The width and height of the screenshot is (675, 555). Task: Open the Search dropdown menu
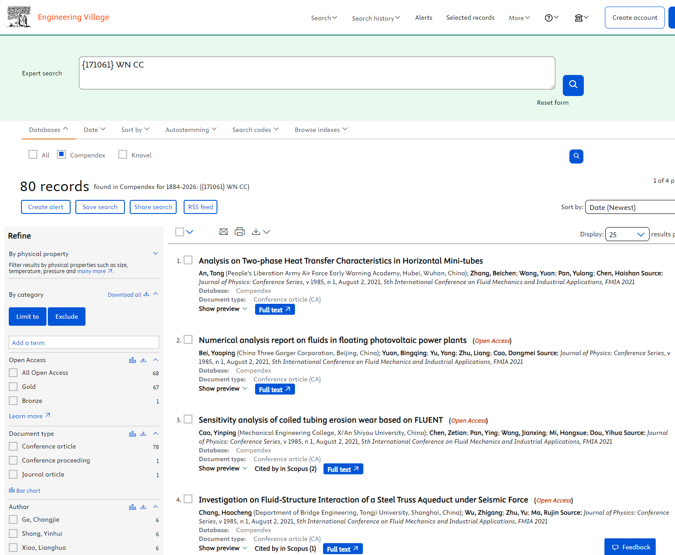click(324, 18)
